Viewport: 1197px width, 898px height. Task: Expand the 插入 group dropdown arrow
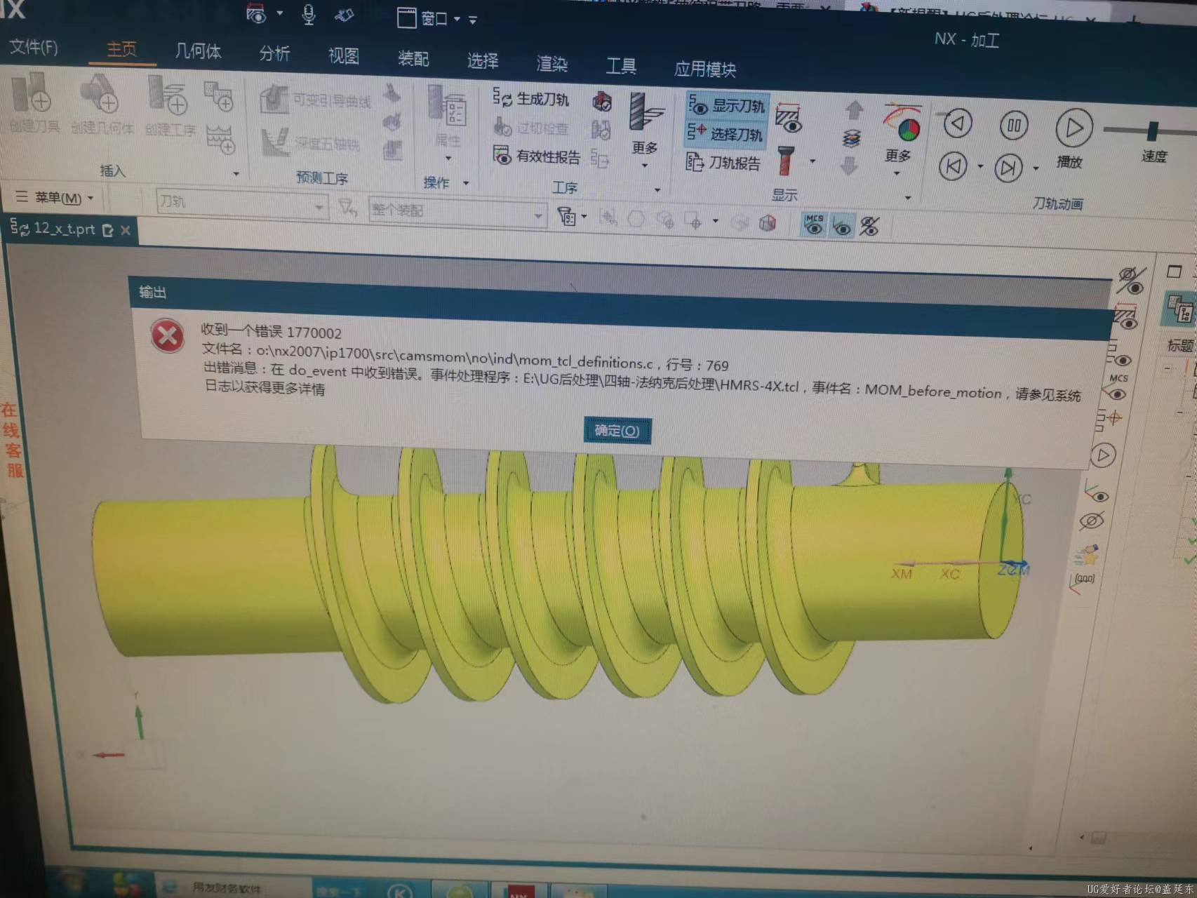click(236, 173)
